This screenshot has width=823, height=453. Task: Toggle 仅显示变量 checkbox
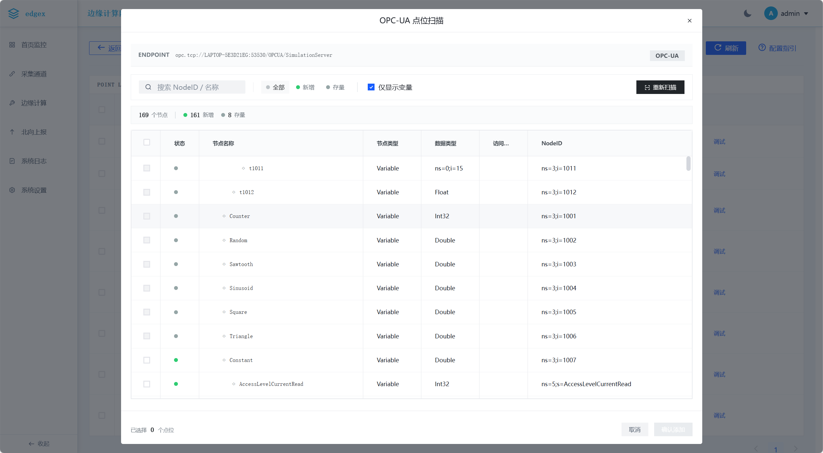click(x=371, y=87)
